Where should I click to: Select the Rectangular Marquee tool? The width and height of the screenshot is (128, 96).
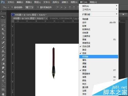click(x=3, y=21)
